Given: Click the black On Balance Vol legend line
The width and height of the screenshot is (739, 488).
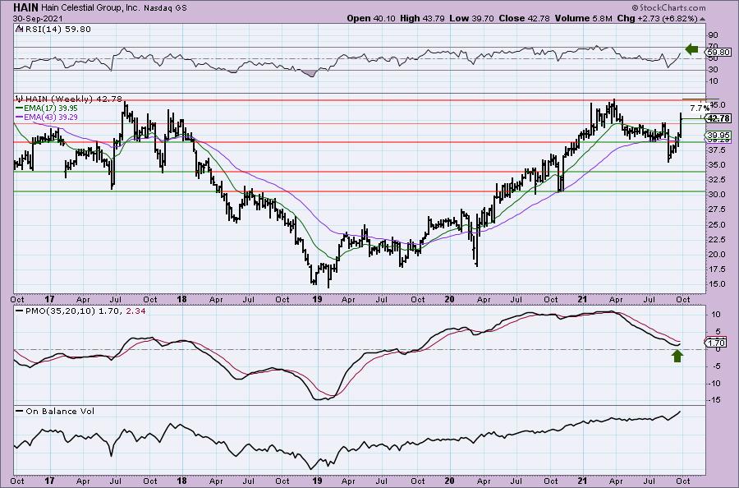Looking at the screenshot, I should click(x=20, y=411).
